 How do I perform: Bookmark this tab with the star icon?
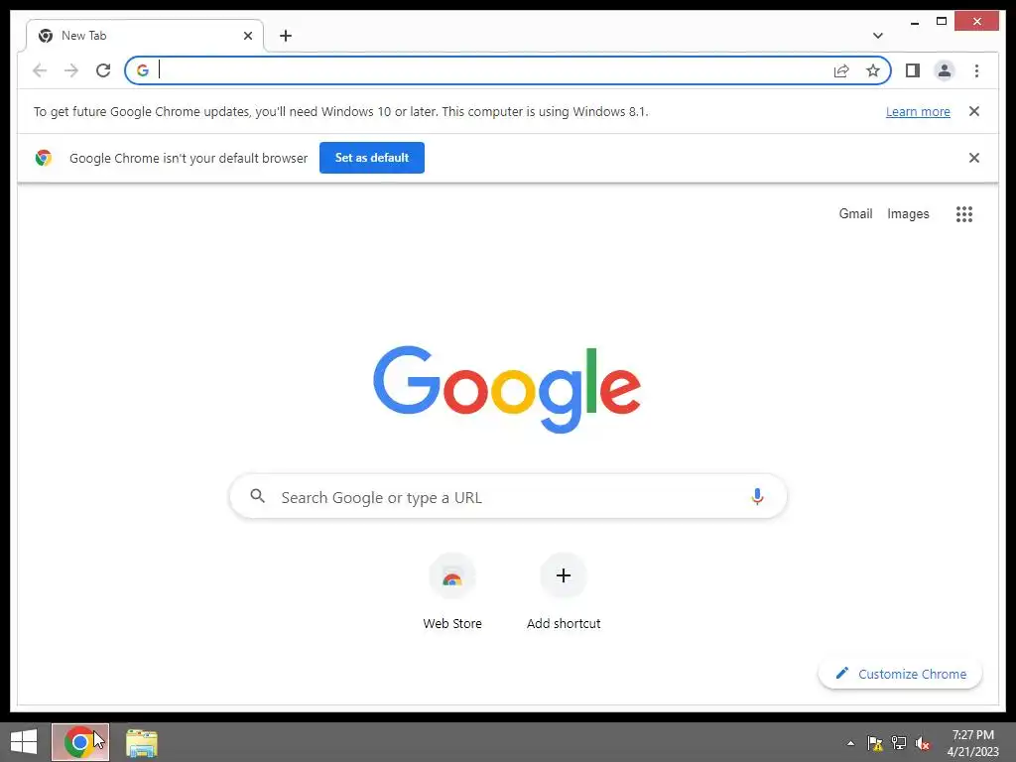[x=873, y=70]
